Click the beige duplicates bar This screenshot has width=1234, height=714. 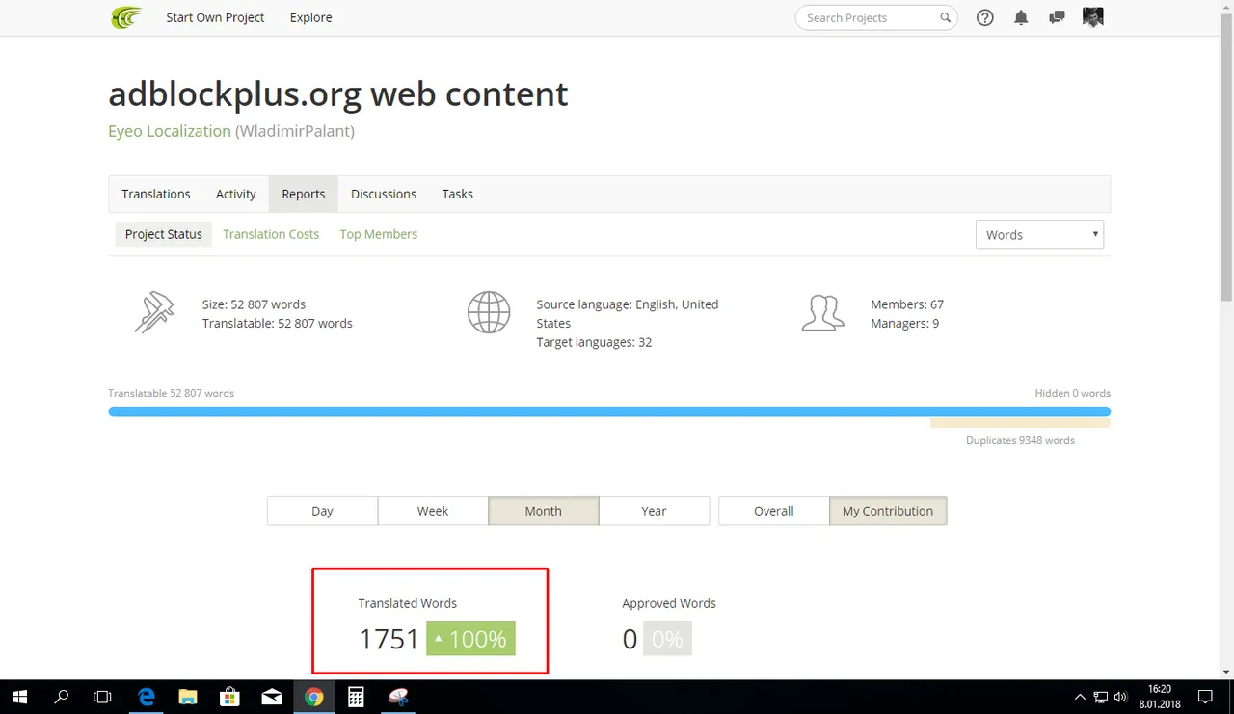click(x=1020, y=422)
